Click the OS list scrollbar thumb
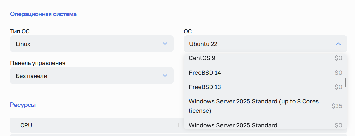The height and width of the screenshot is (136, 355). tap(346, 82)
